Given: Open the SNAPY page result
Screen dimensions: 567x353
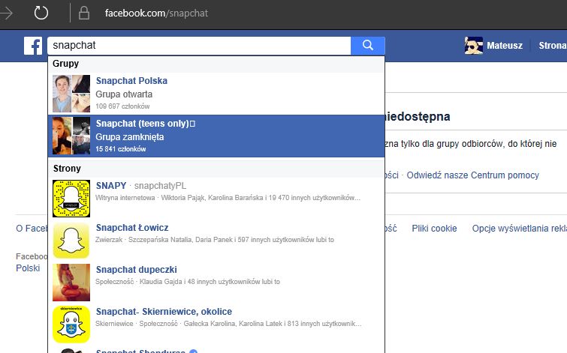Looking at the screenshot, I should coord(216,199).
